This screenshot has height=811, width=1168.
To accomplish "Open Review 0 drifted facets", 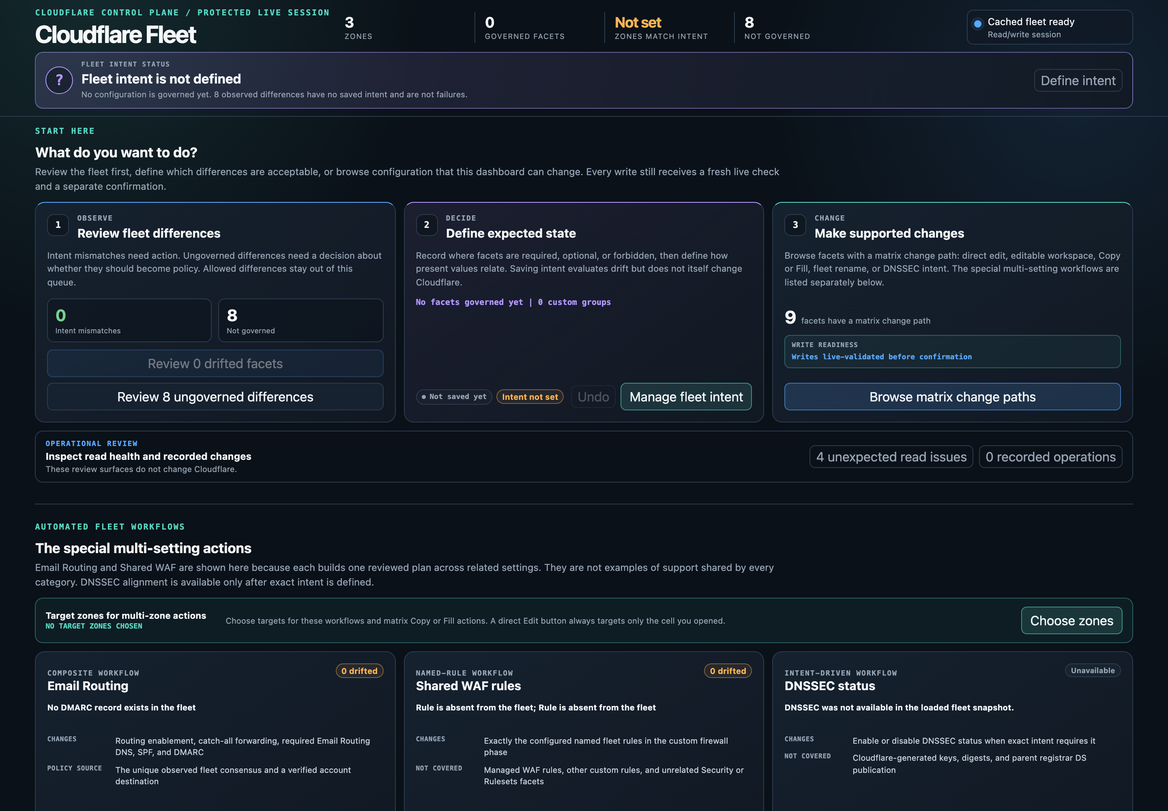I will pyautogui.click(x=215, y=363).
